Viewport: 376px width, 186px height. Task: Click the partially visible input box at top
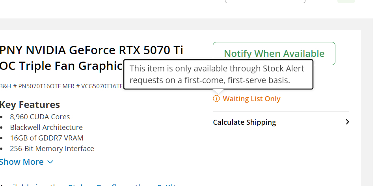coord(265,1)
